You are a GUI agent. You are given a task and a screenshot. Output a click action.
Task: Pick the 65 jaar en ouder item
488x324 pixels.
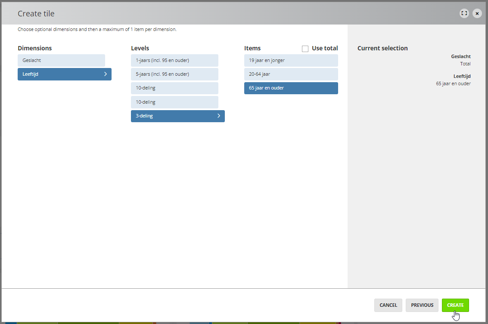[291, 88]
